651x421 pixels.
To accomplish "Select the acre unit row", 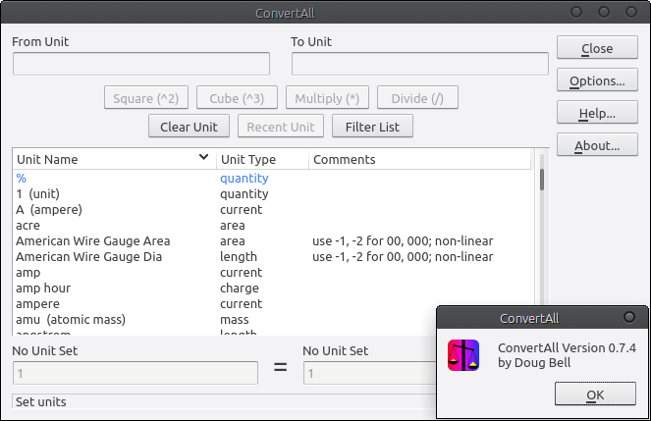I will point(28,226).
